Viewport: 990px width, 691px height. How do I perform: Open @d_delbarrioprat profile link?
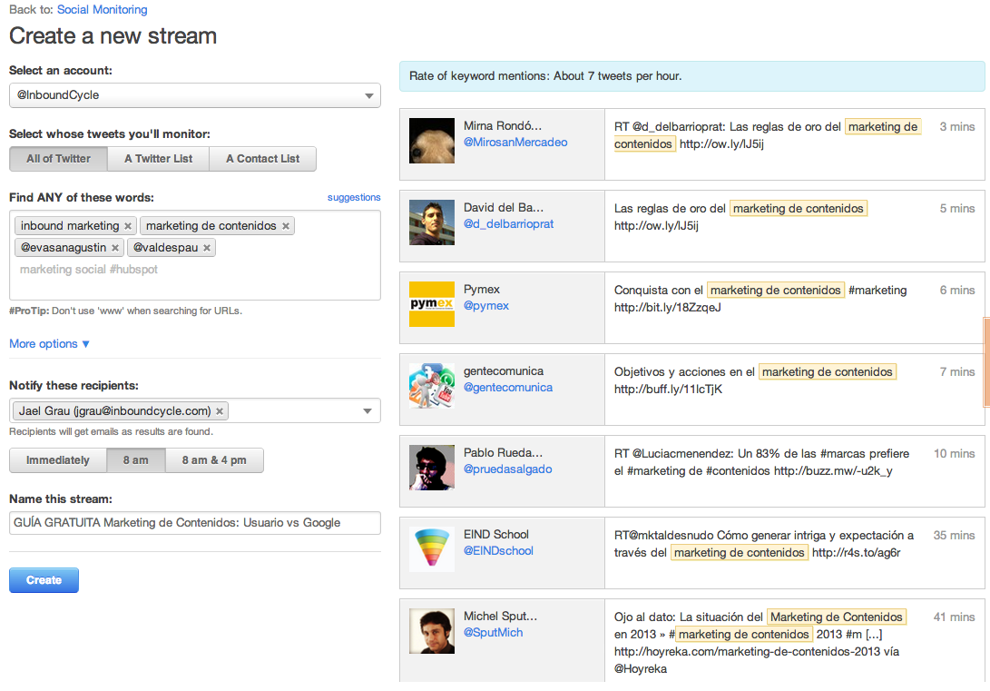pyautogui.click(x=508, y=224)
